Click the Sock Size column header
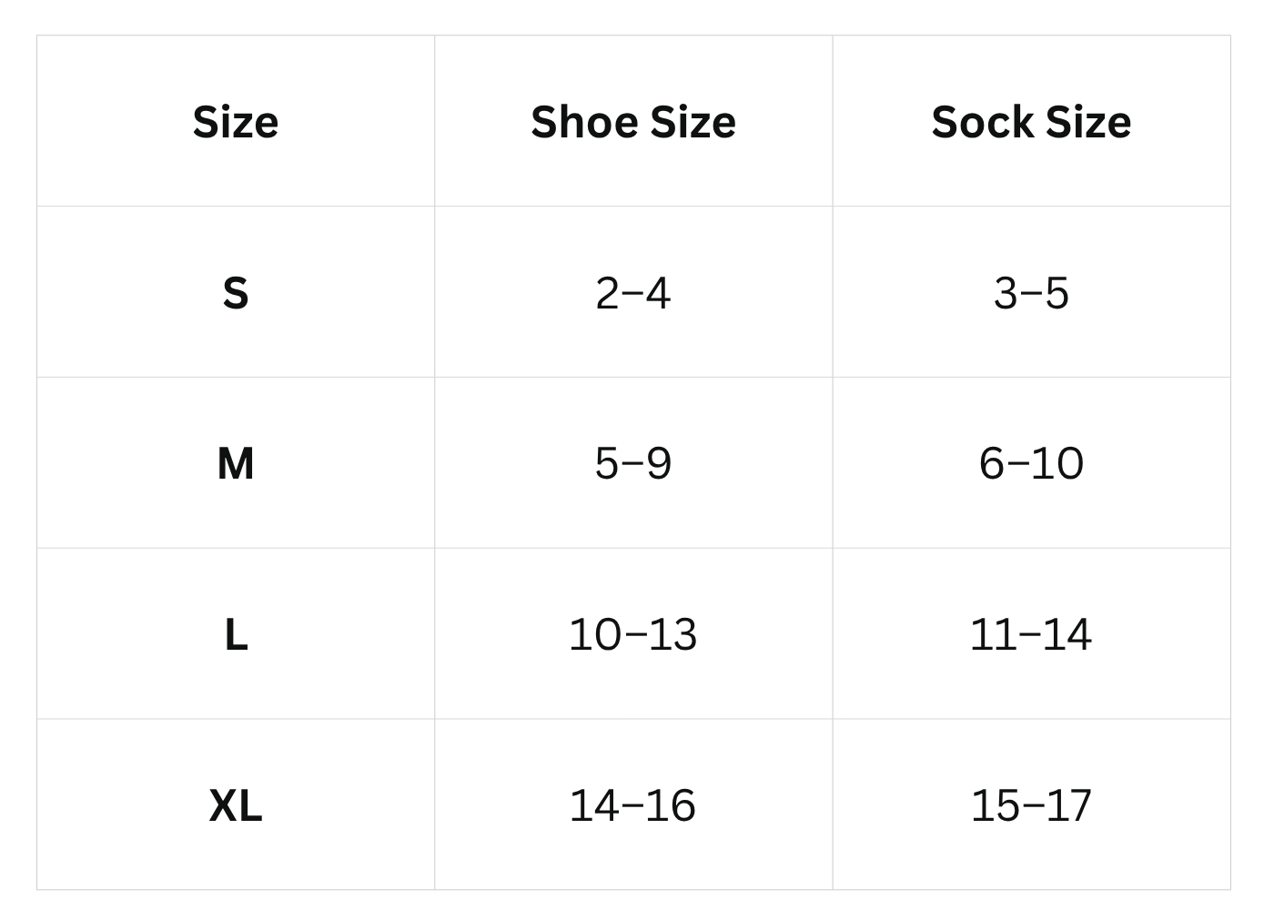 tap(1031, 122)
